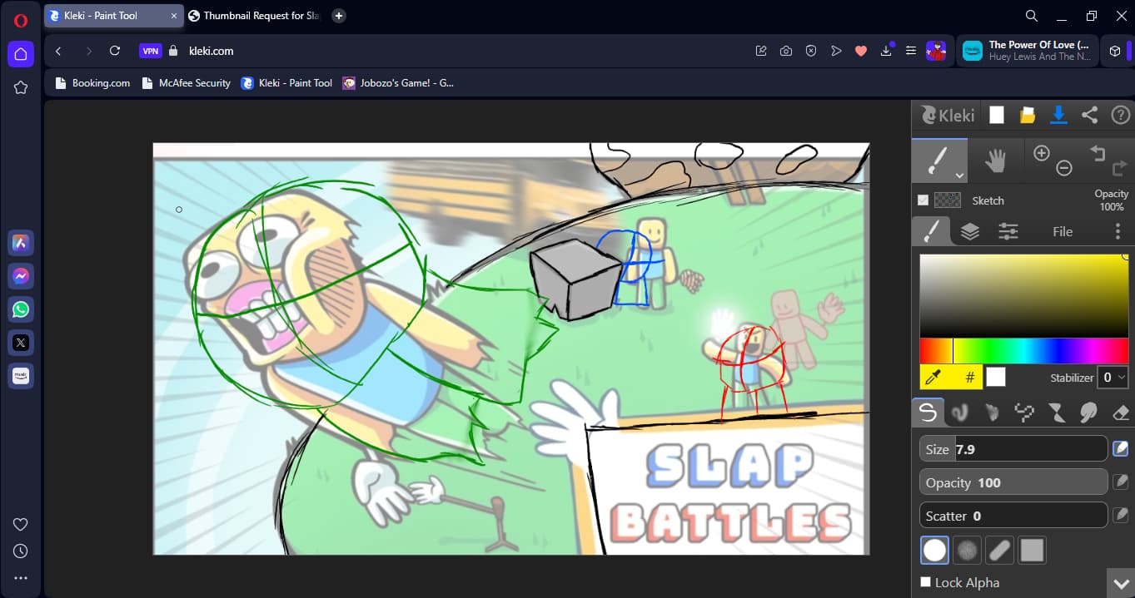Toggle pressure sensitivity for Size
Image resolution: width=1135 pixels, height=598 pixels.
1121,449
